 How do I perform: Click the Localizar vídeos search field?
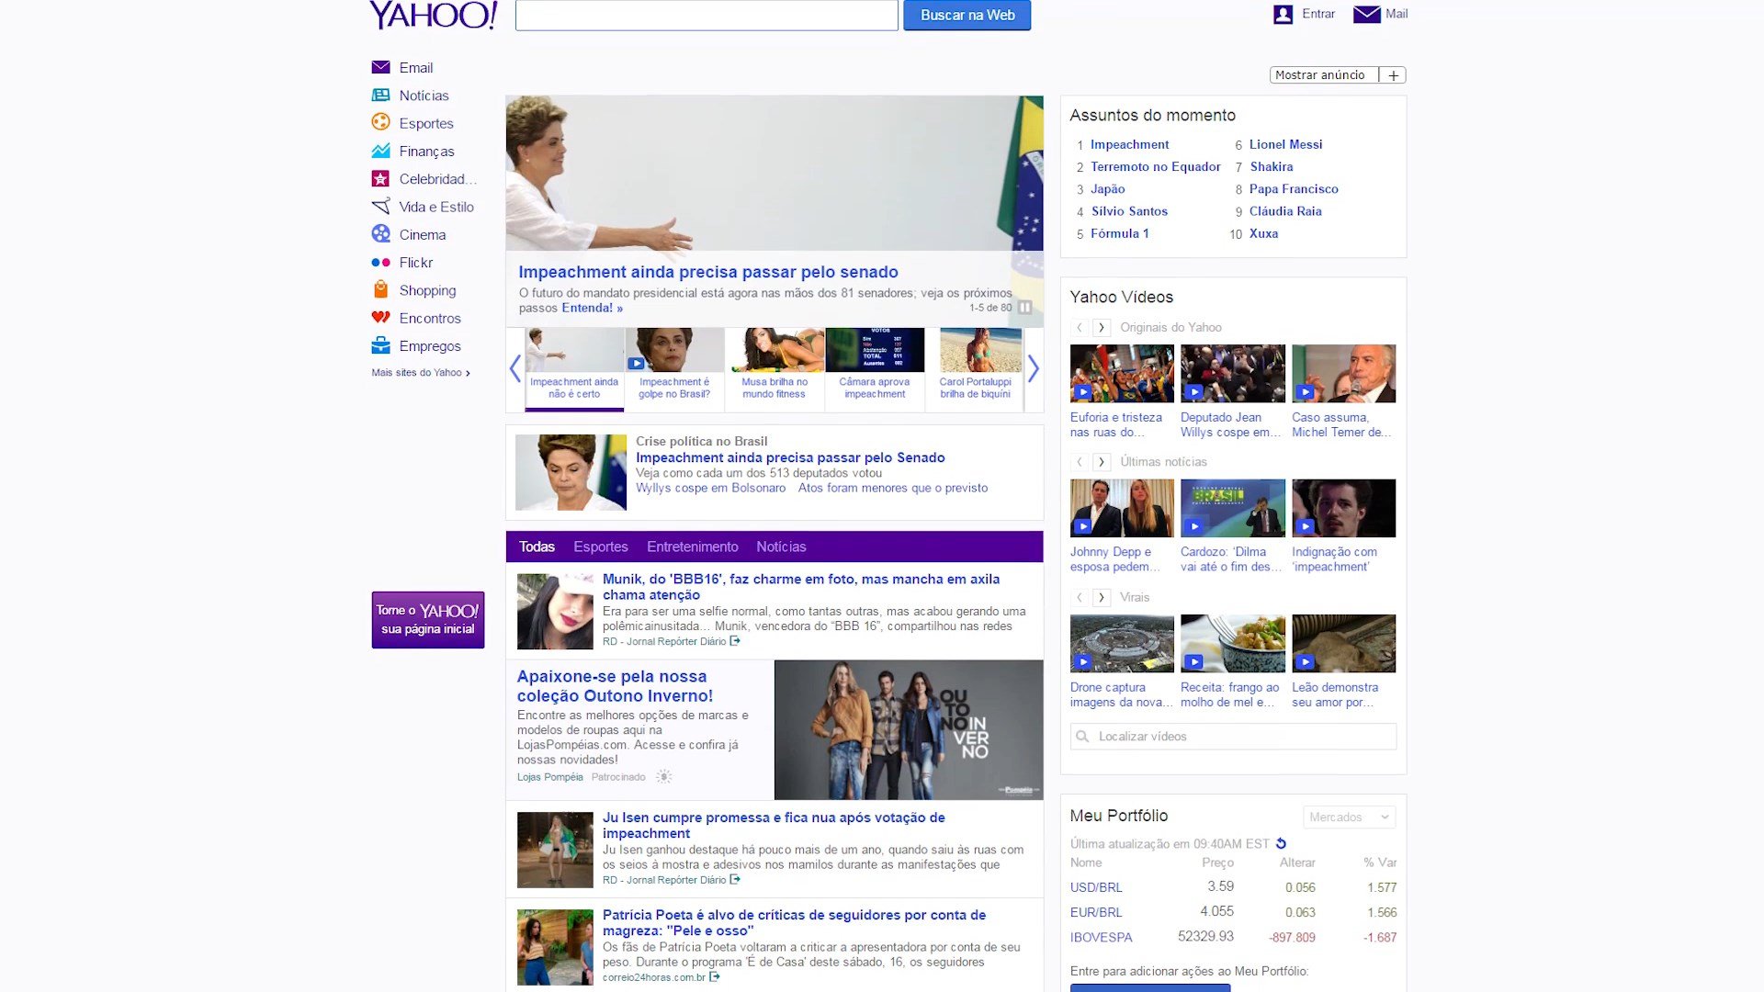[x=1233, y=736]
